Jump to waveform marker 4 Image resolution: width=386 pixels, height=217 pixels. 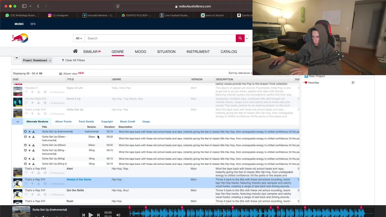coord(233,207)
